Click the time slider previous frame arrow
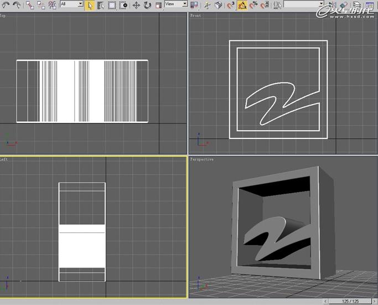The height and width of the screenshot is (305, 378). (x=325, y=301)
